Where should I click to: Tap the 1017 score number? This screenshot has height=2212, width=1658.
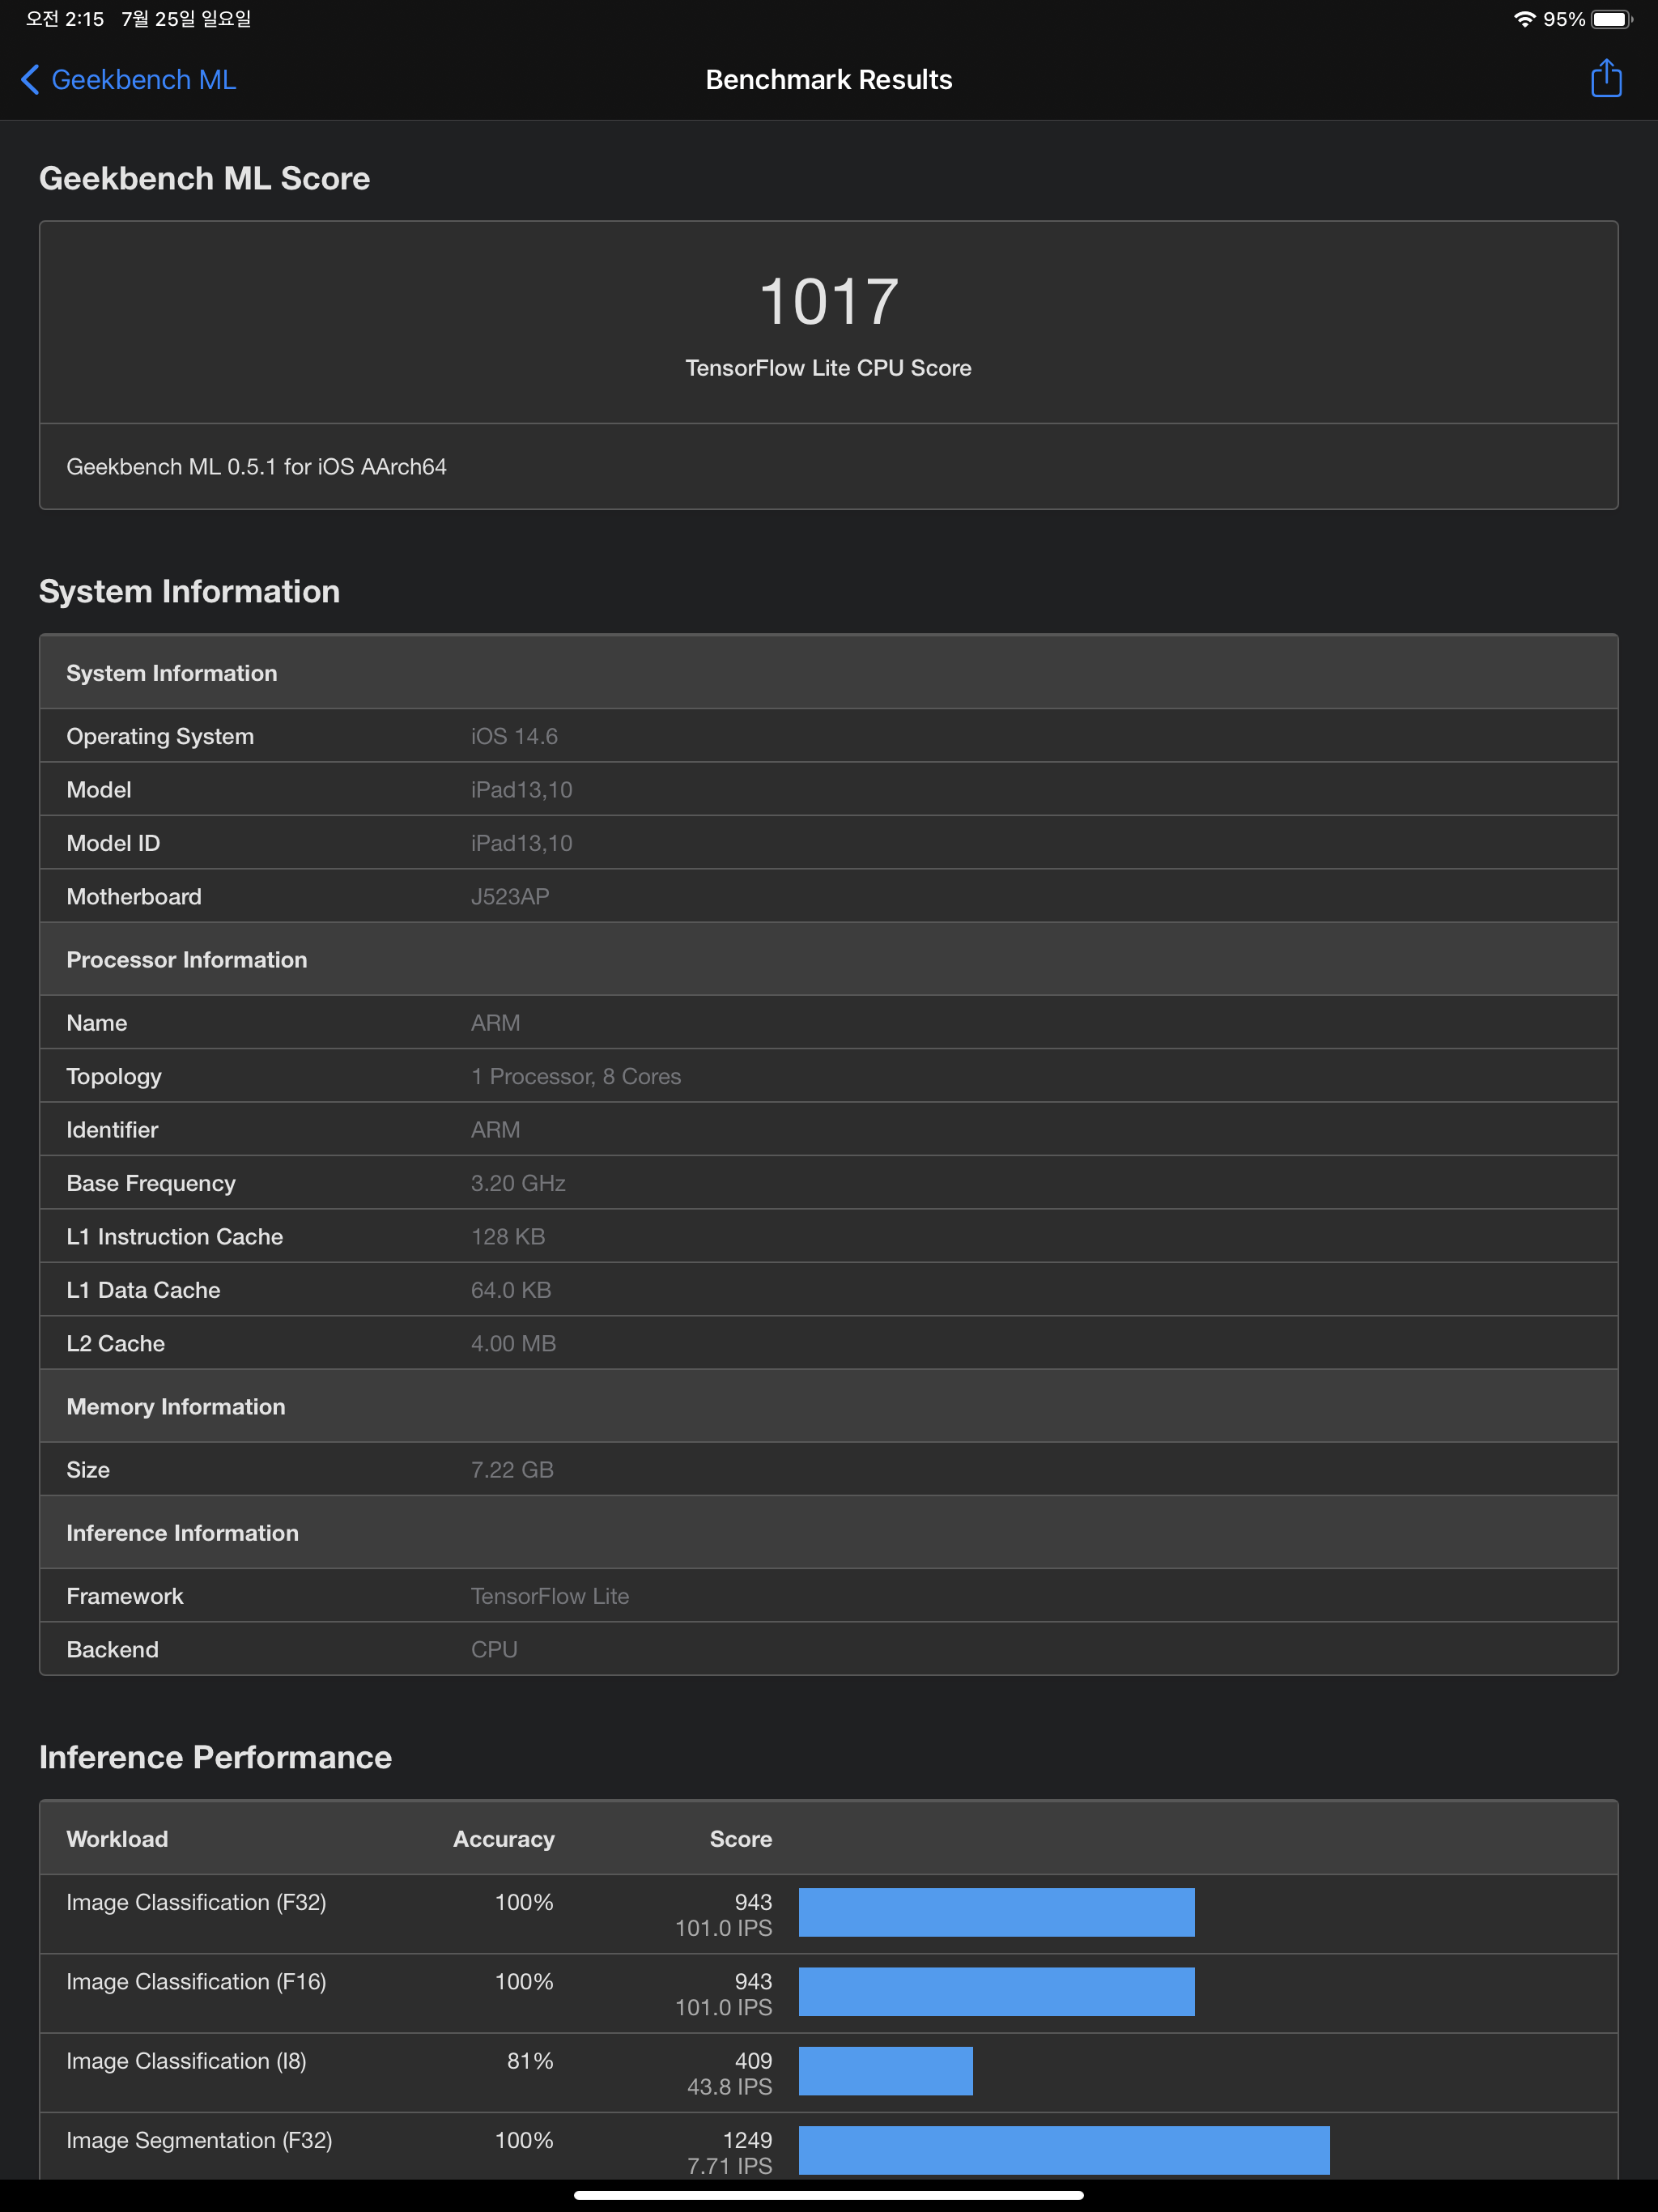(x=828, y=302)
